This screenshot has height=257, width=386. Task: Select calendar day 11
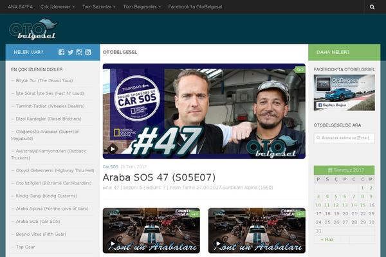pyautogui.click(x=327, y=205)
